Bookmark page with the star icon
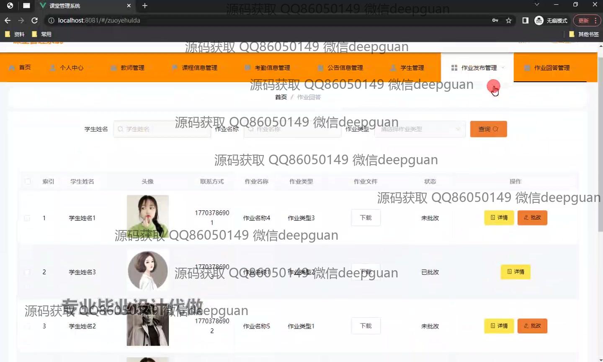The height and width of the screenshot is (362, 603). (508, 21)
